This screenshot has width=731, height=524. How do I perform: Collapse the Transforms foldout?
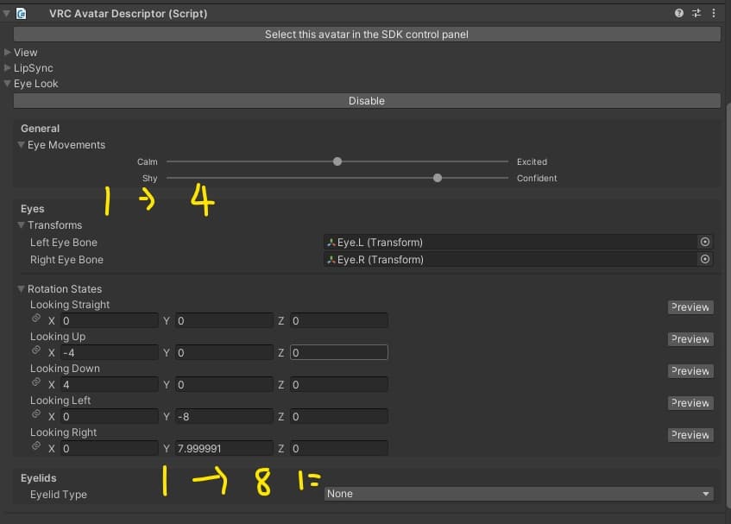pos(21,225)
